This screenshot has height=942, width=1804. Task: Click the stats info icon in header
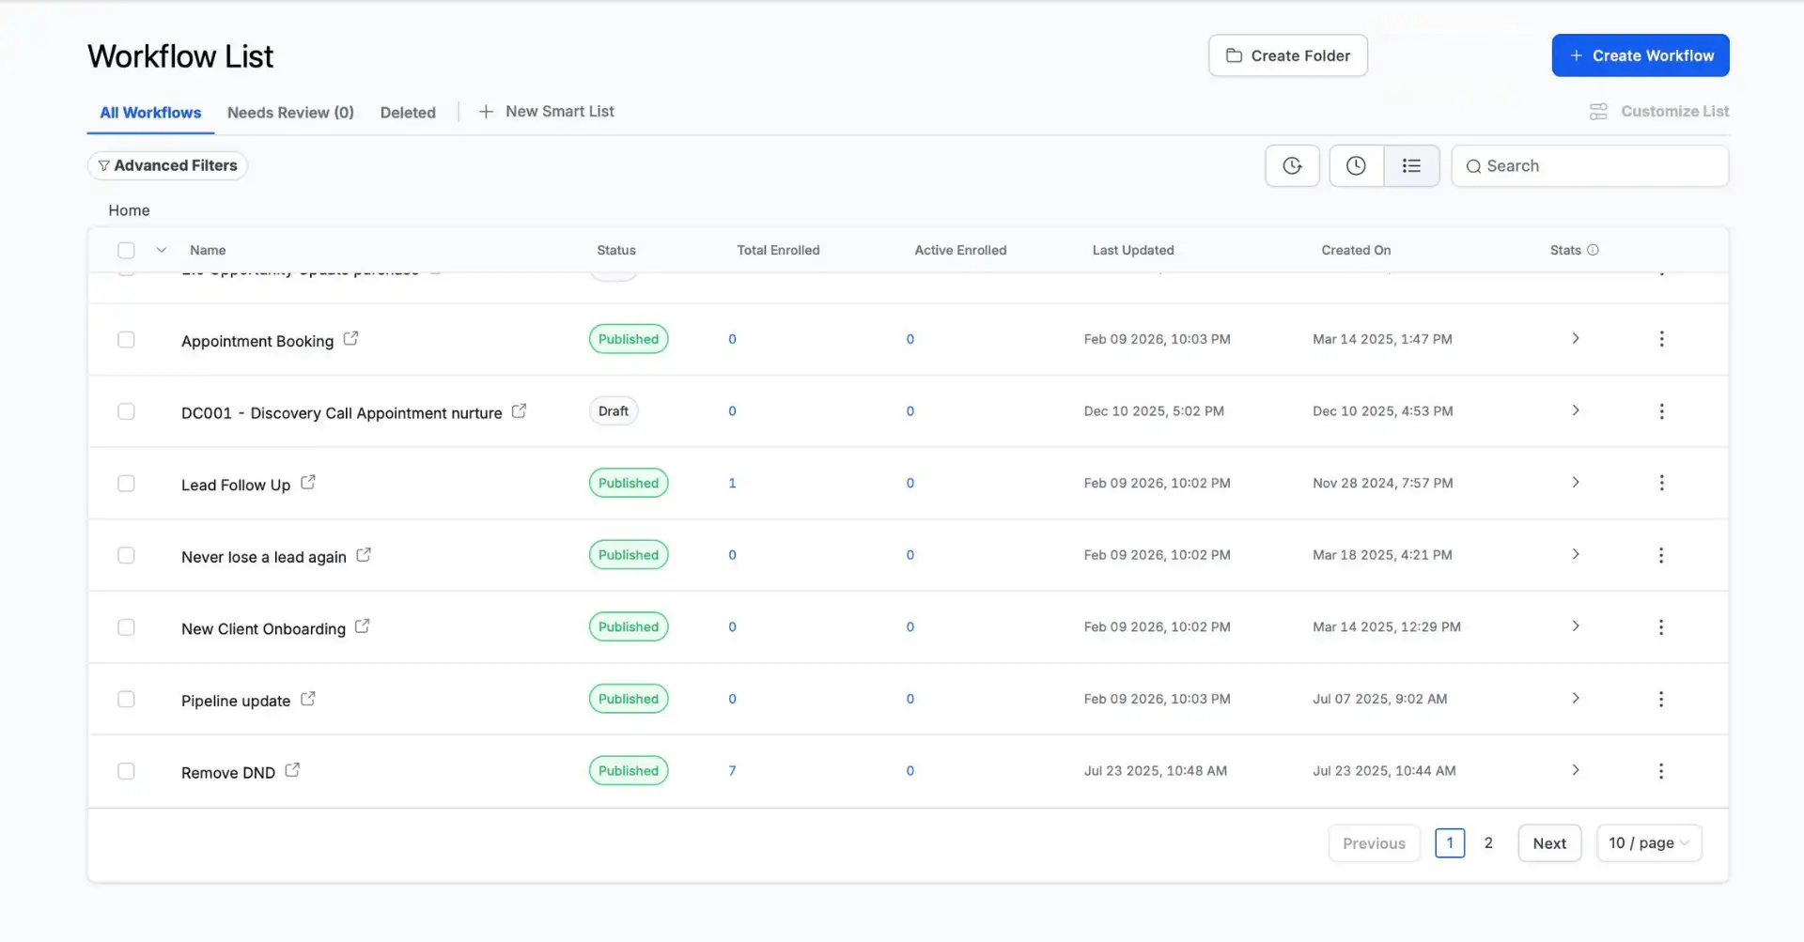1593,250
